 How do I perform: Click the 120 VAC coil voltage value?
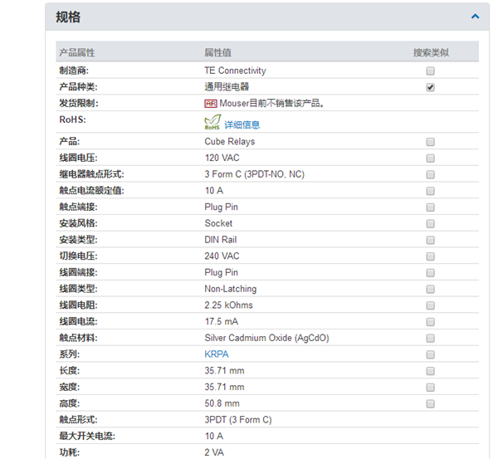point(222,158)
